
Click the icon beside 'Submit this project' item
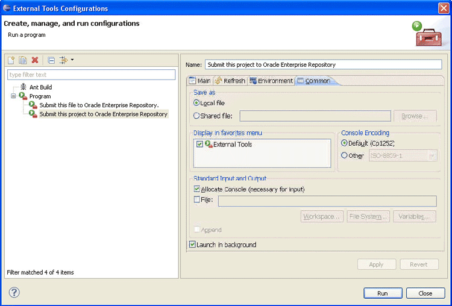(x=33, y=114)
